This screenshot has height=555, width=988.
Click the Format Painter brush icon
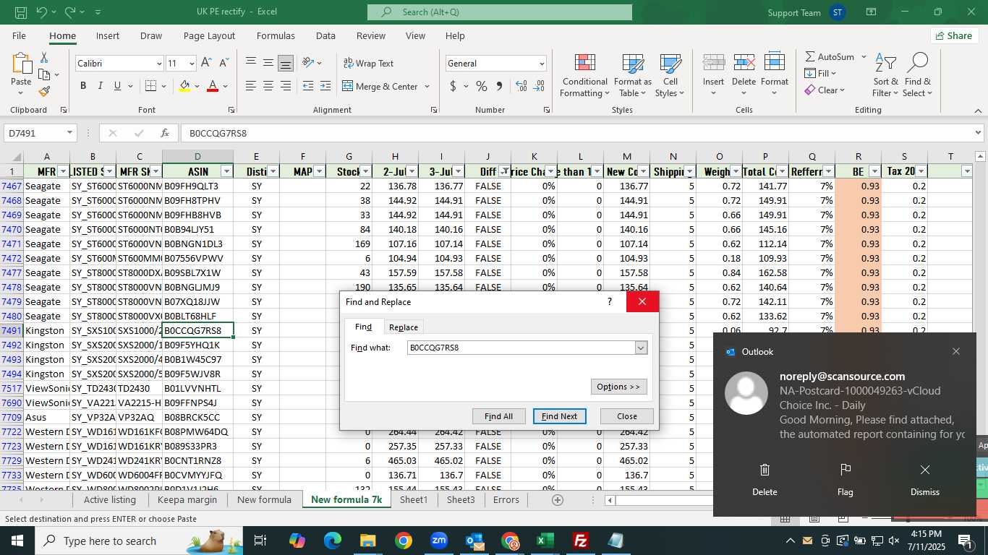(44, 91)
